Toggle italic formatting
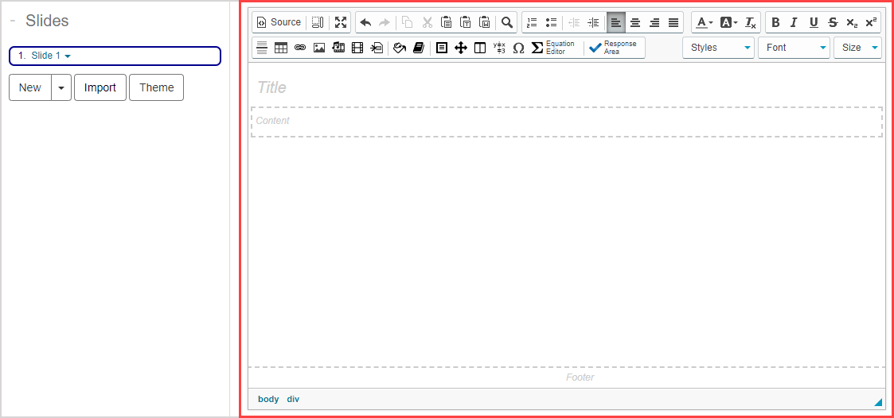The image size is (894, 418). click(x=794, y=22)
